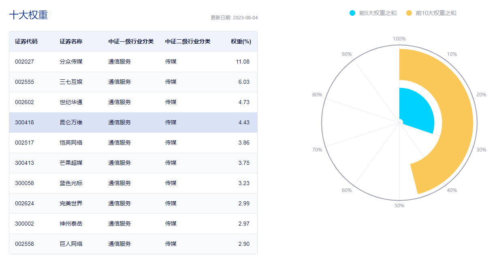Screen dimensions: 499x260
Task: Click stock code 002555
Action: tap(25, 82)
